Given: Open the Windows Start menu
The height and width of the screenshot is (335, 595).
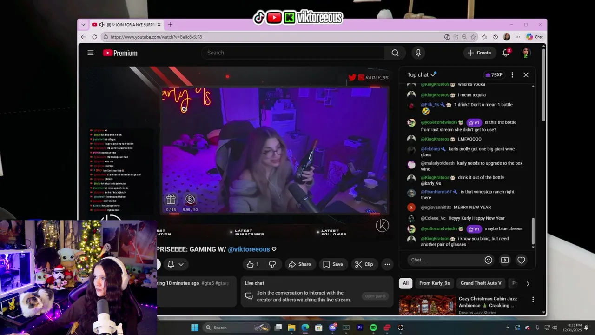Looking at the screenshot, I should pyautogui.click(x=195, y=328).
